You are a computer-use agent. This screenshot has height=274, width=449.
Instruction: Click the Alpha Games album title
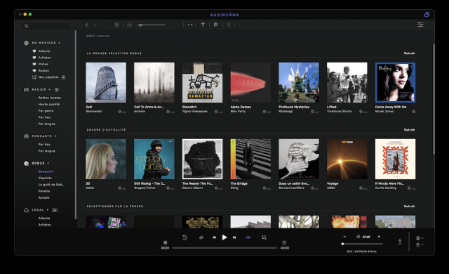pos(241,107)
